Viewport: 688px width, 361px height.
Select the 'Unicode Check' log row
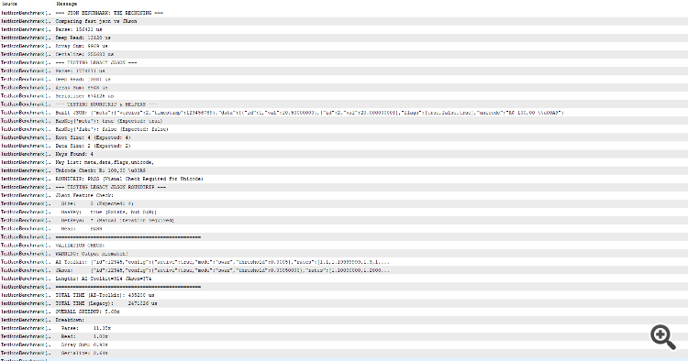click(x=344, y=170)
